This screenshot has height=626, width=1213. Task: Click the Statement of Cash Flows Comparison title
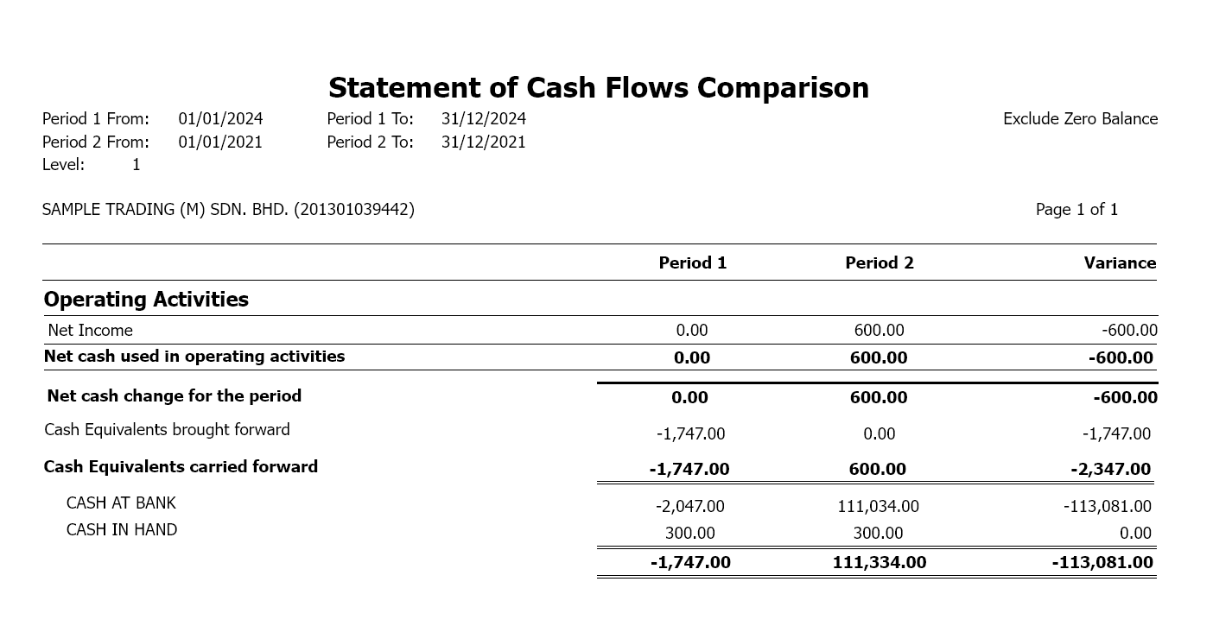pos(598,88)
